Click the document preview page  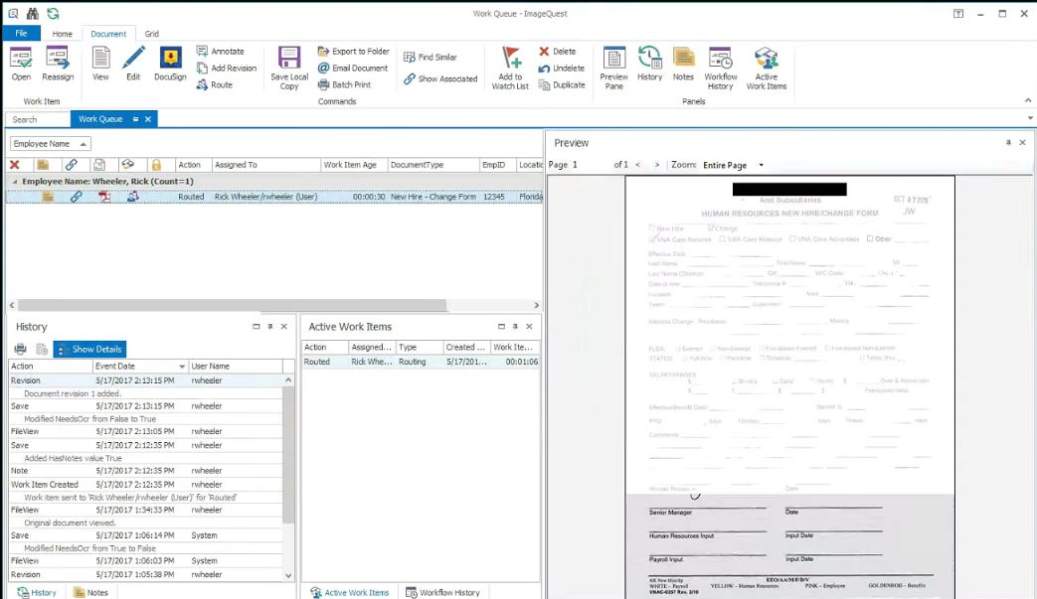click(789, 387)
